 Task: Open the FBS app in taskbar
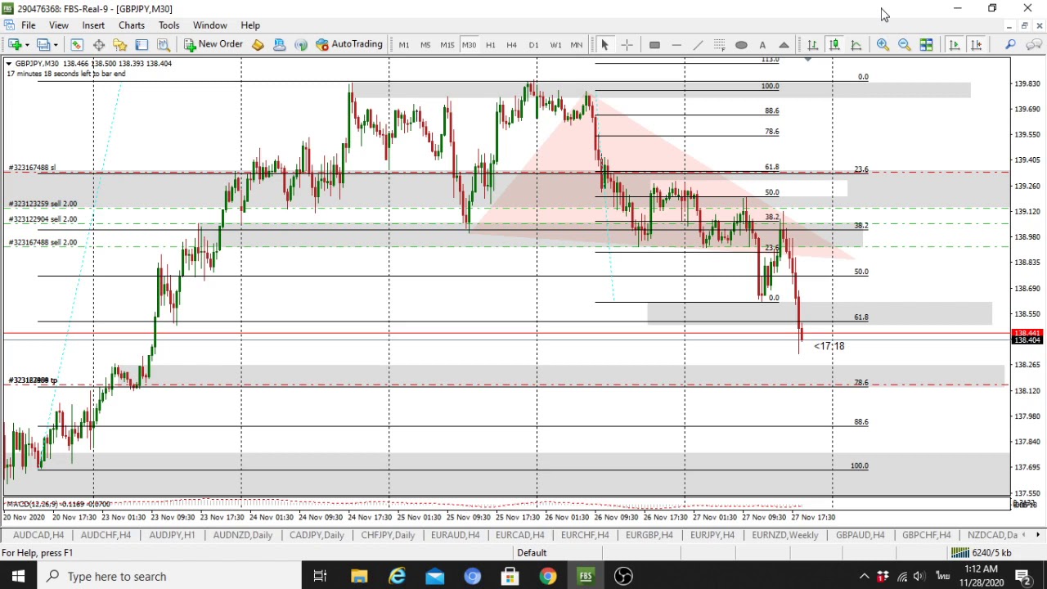tap(586, 577)
